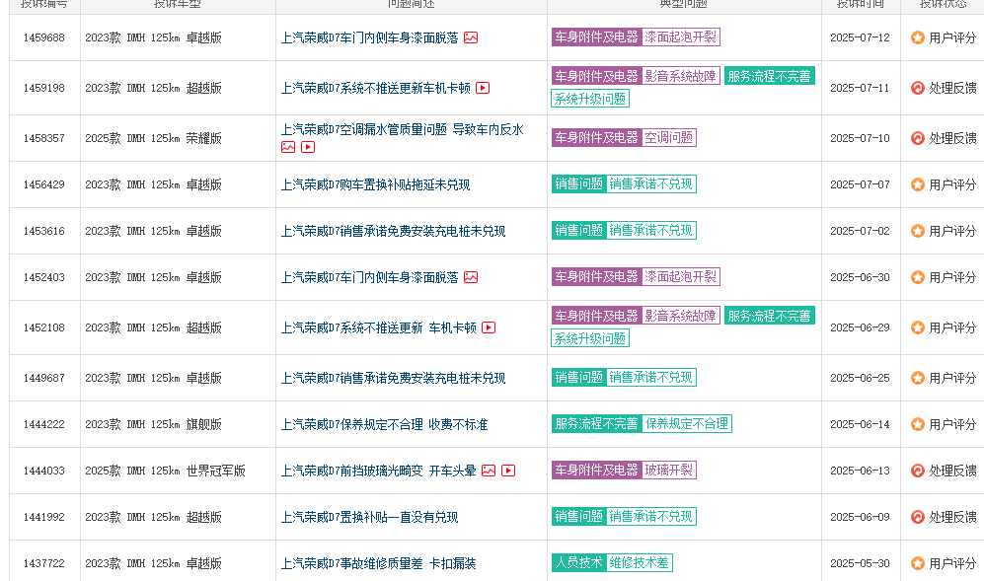Open the 购车置换补贴拖延未兑现 complaint link
Image resolution: width=984 pixels, height=581 pixels.
click(x=375, y=184)
